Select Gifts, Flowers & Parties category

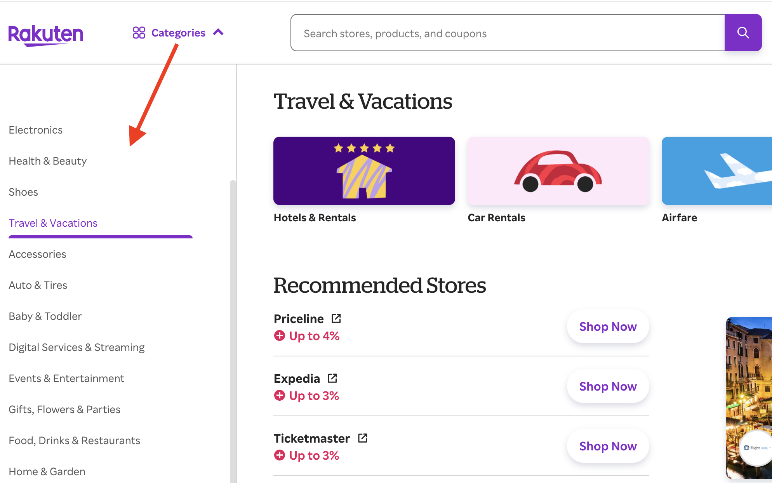click(64, 410)
